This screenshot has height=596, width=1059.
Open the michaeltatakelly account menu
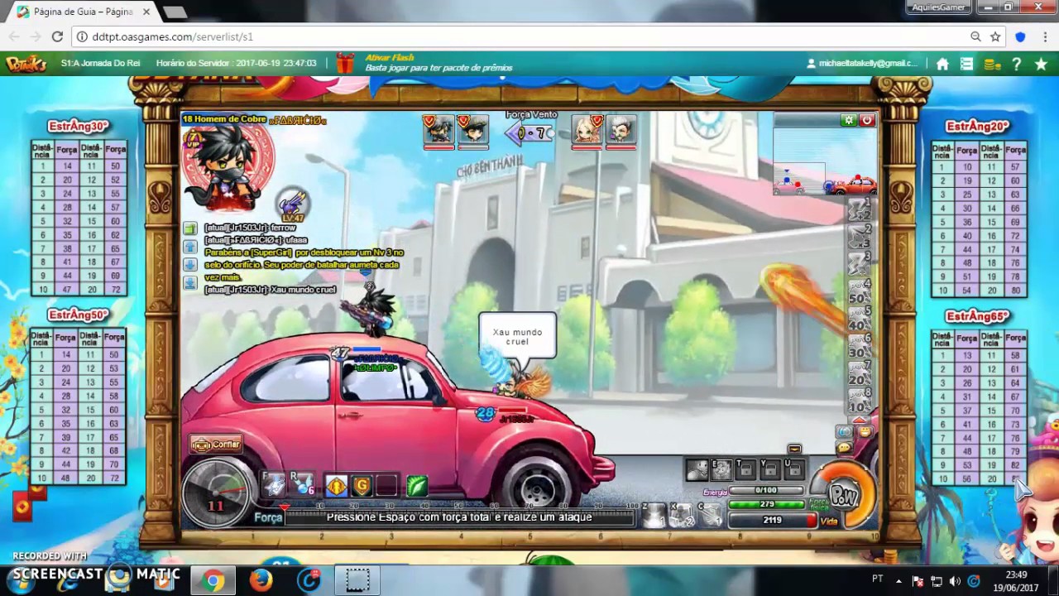(x=862, y=63)
